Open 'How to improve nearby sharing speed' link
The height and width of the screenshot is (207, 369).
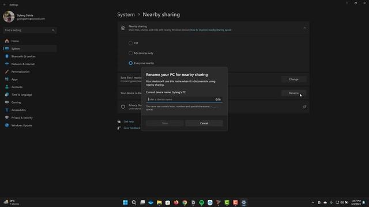click(x=211, y=30)
